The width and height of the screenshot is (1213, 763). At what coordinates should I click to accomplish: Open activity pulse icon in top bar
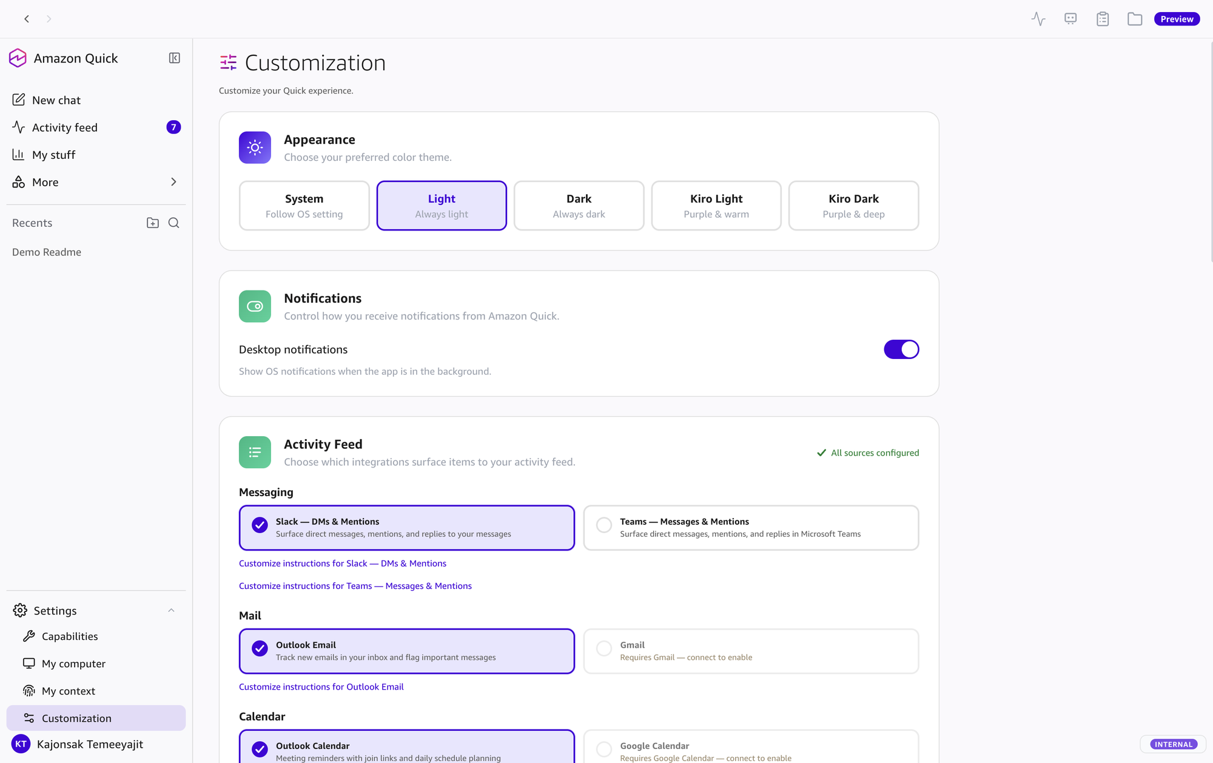tap(1038, 19)
